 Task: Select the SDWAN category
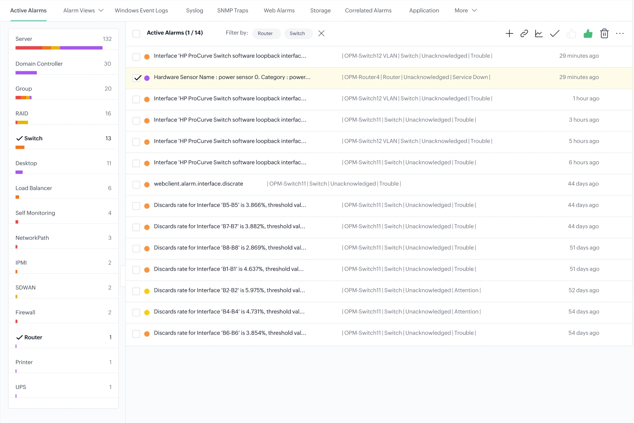pos(63,288)
